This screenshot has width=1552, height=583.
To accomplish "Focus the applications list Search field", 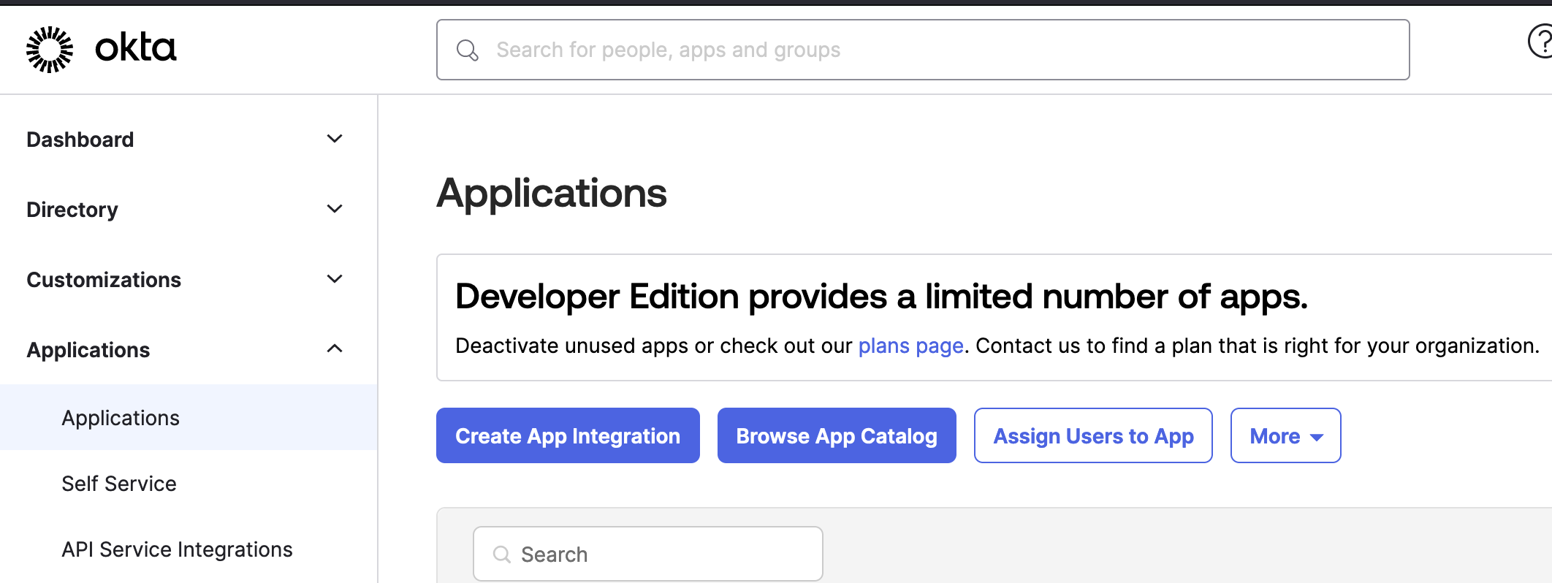I will click(658, 555).
